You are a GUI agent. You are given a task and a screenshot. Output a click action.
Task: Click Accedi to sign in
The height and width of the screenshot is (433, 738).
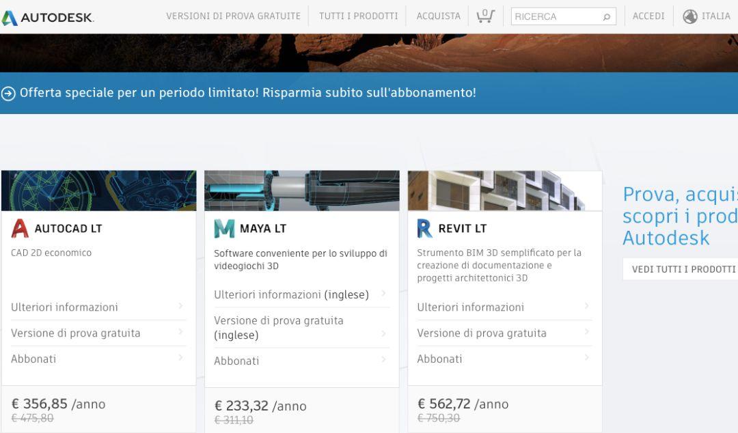648,16
